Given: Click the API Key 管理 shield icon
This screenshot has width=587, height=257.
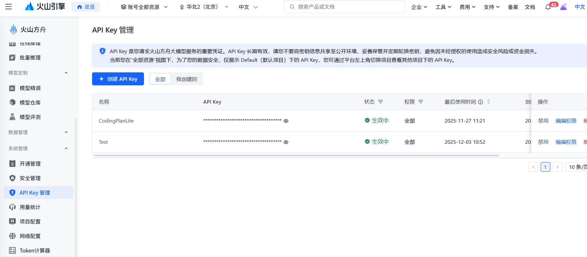Looking at the screenshot, I should coord(12,193).
